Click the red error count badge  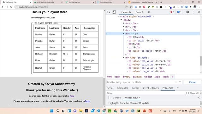pyautogui.click(x=172, y=12)
